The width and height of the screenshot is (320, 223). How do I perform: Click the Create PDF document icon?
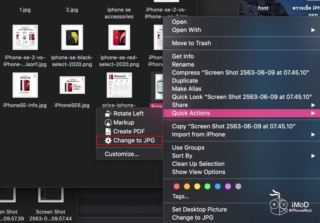[108, 131]
